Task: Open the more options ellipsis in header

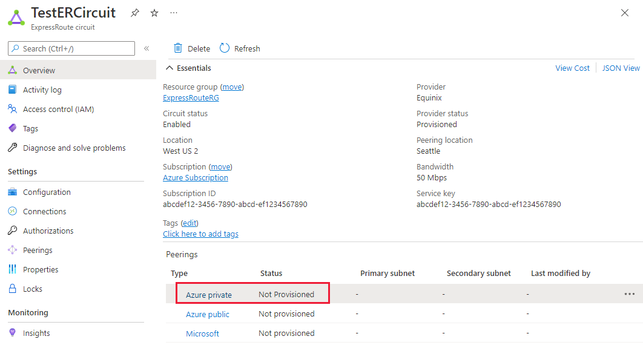Action: pyautogui.click(x=174, y=13)
